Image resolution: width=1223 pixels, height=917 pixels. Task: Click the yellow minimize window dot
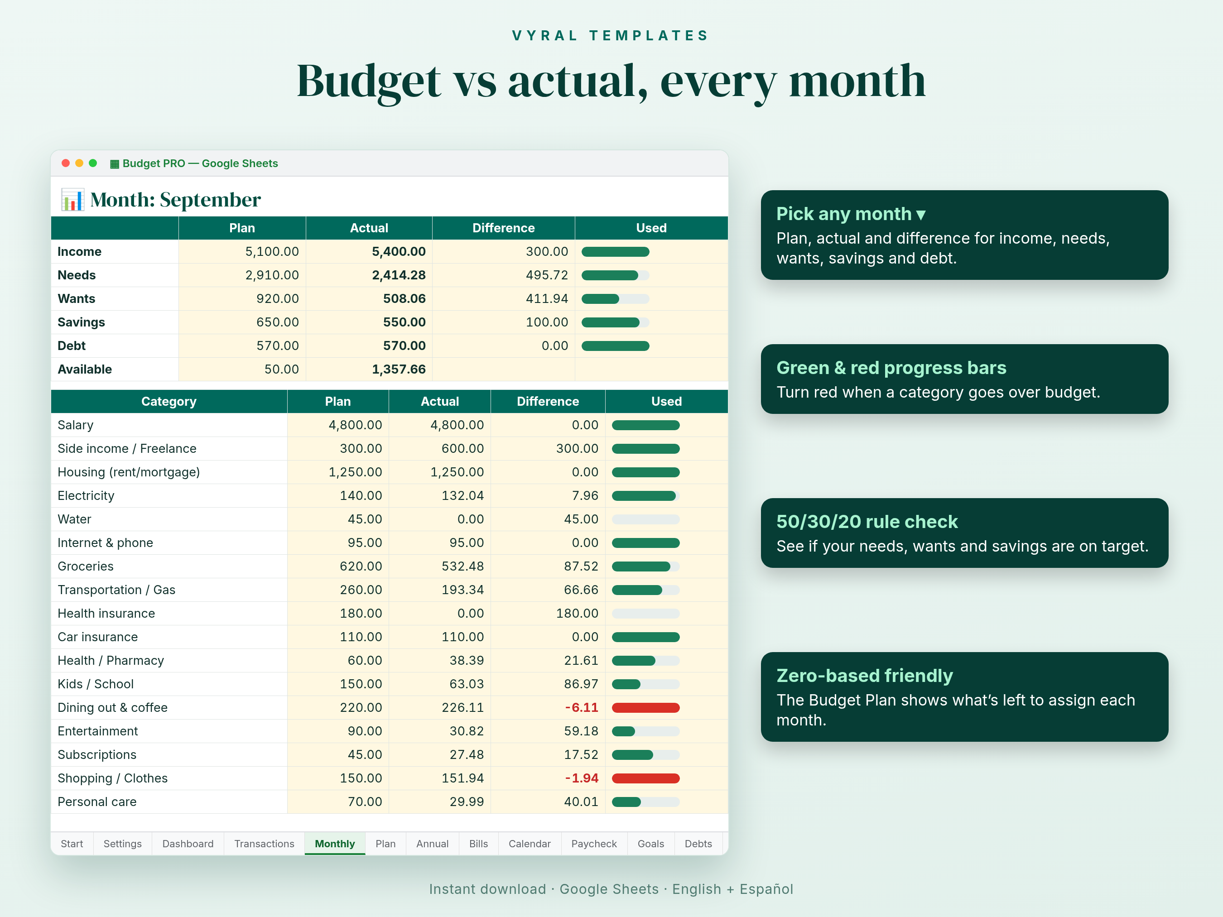79,163
